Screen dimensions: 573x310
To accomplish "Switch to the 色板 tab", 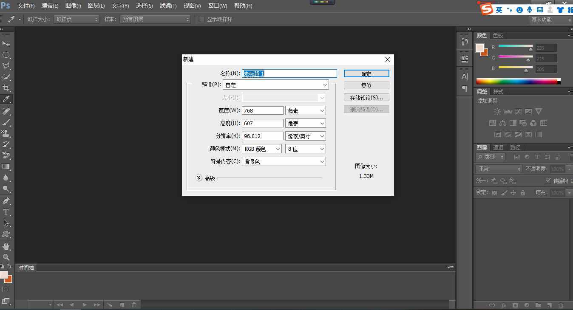I will click(498, 36).
